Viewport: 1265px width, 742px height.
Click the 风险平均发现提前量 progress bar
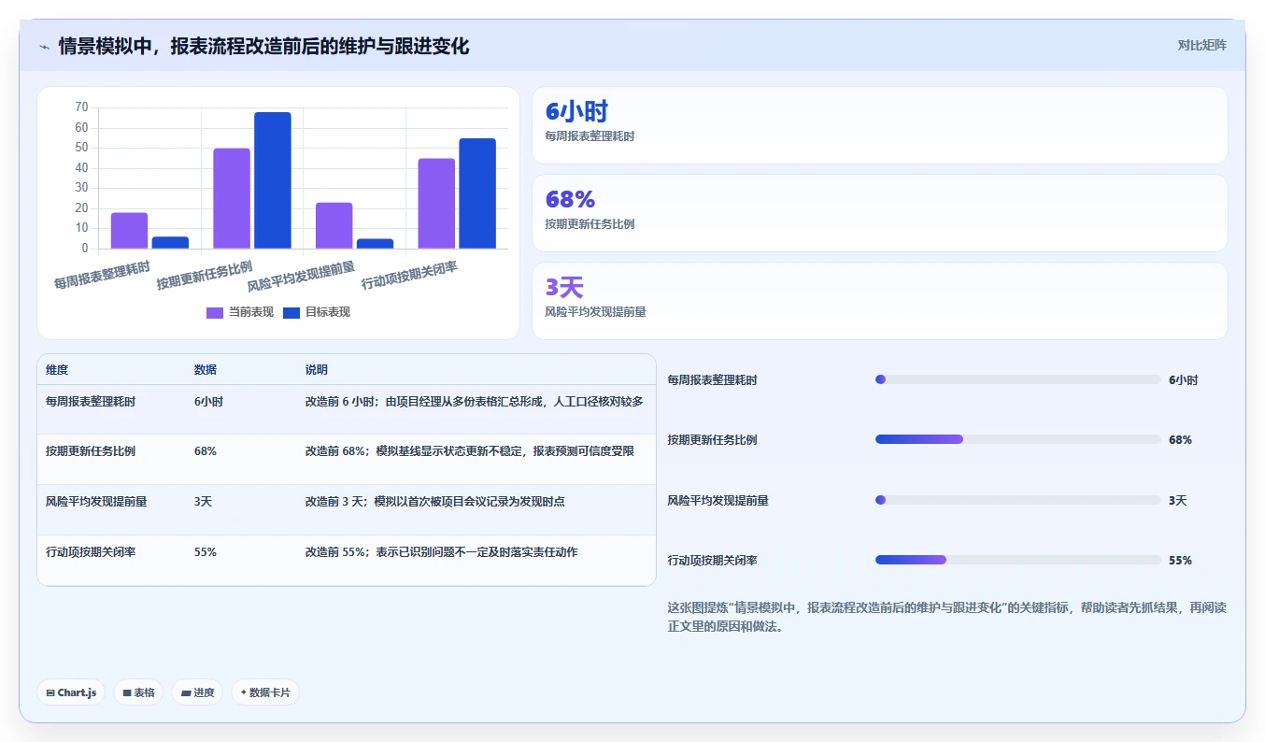[1017, 500]
